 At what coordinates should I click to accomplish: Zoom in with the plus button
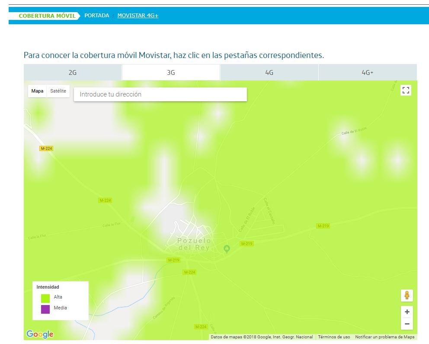pos(407,312)
